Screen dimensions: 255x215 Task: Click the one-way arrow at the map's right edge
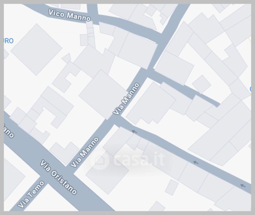[243, 186]
